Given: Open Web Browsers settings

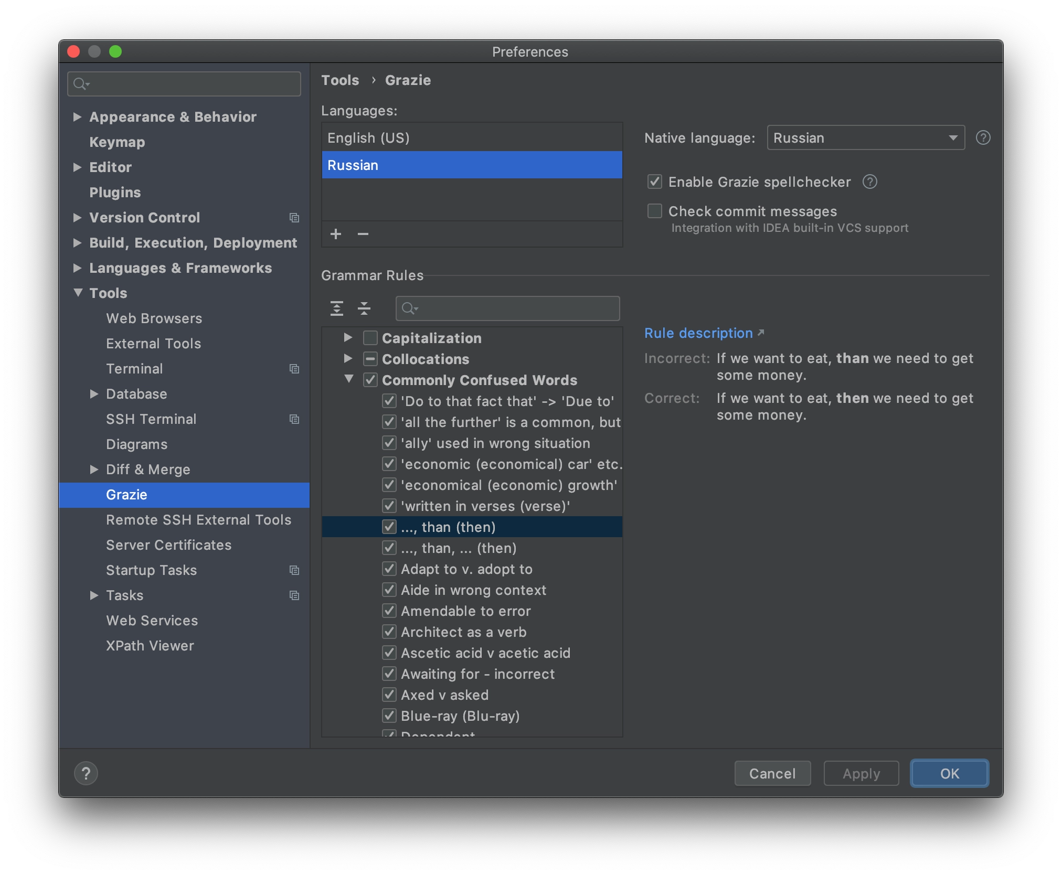Looking at the screenshot, I should [154, 318].
